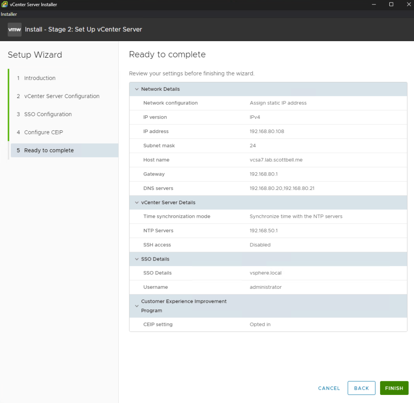Cancel the setup wizard
Image resolution: width=414 pixels, height=403 pixels.
click(329, 388)
